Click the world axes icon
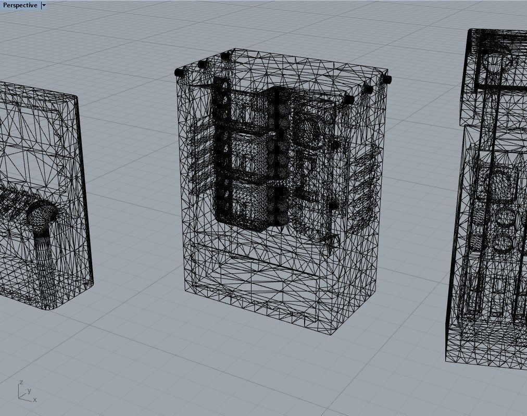The image size is (527, 416). tap(27, 392)
